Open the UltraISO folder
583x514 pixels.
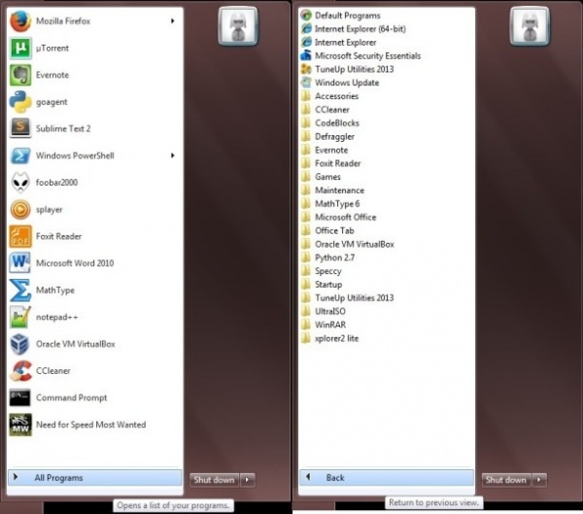387,311
